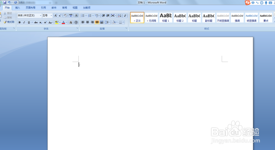
Task: Switch to the 开始 ribbon tab
Action: click(x=7, y=8)
